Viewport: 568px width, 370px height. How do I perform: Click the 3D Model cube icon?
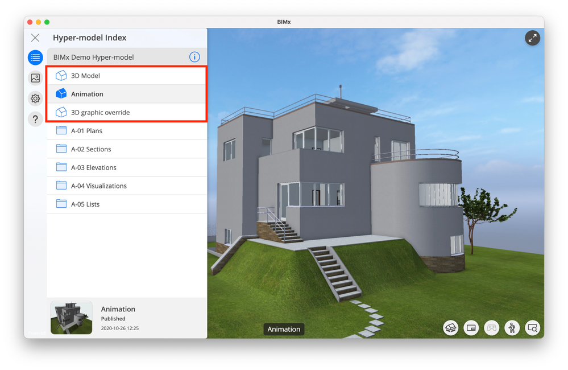pos(61,76)
